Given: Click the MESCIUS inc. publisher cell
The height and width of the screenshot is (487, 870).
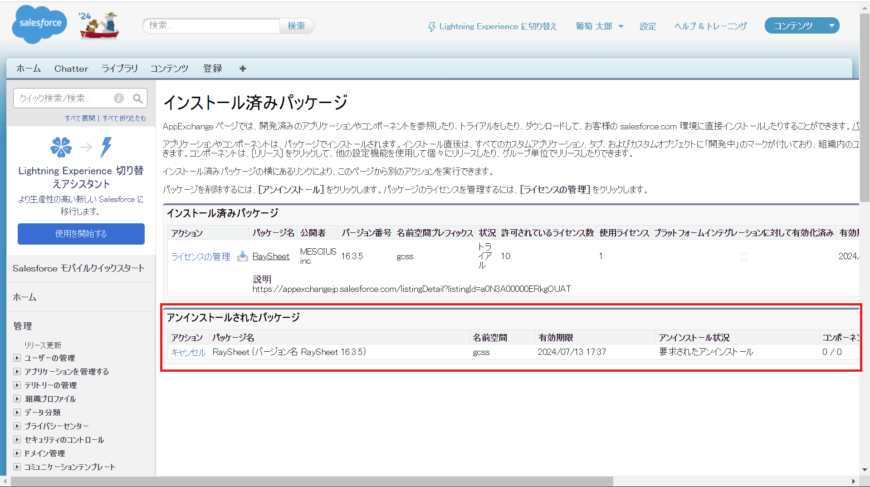Looking at the screenshot, I should tap(318, 256).
